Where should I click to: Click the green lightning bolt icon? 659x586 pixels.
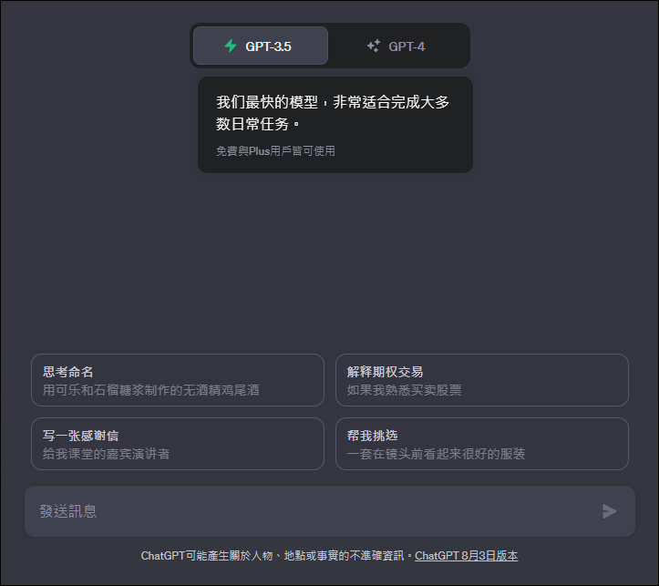[x=231, y=46]
